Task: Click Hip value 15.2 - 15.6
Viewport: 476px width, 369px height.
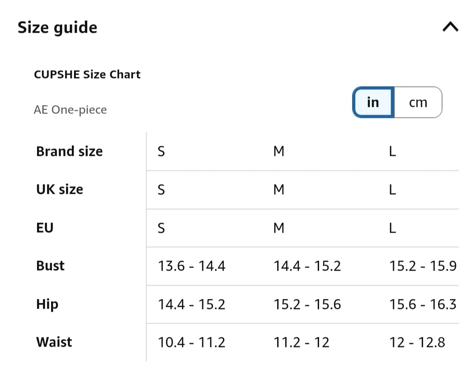Action: click(307, 304)
